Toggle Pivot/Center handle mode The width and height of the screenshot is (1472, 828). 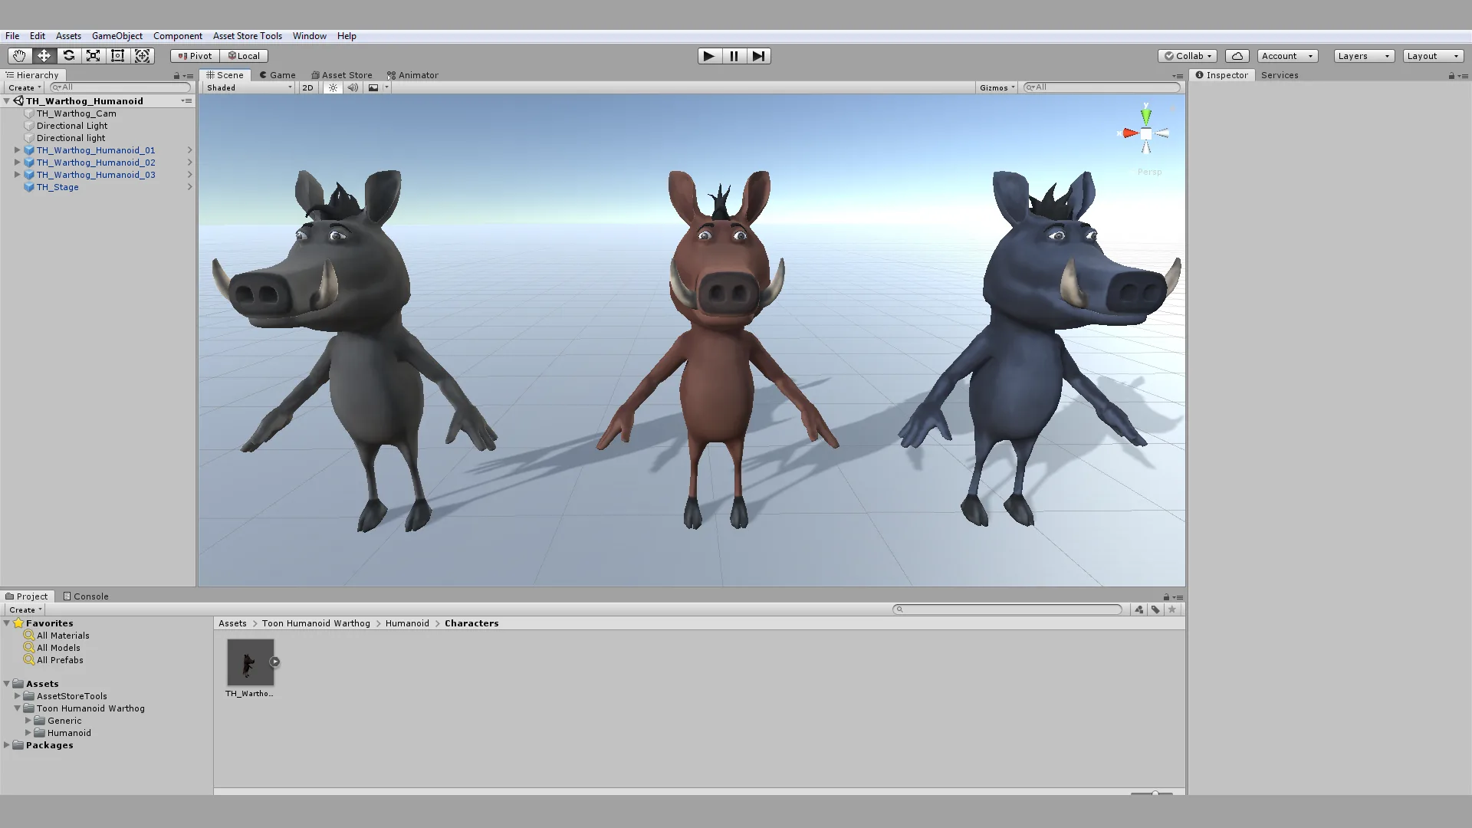tap(195, 56)
